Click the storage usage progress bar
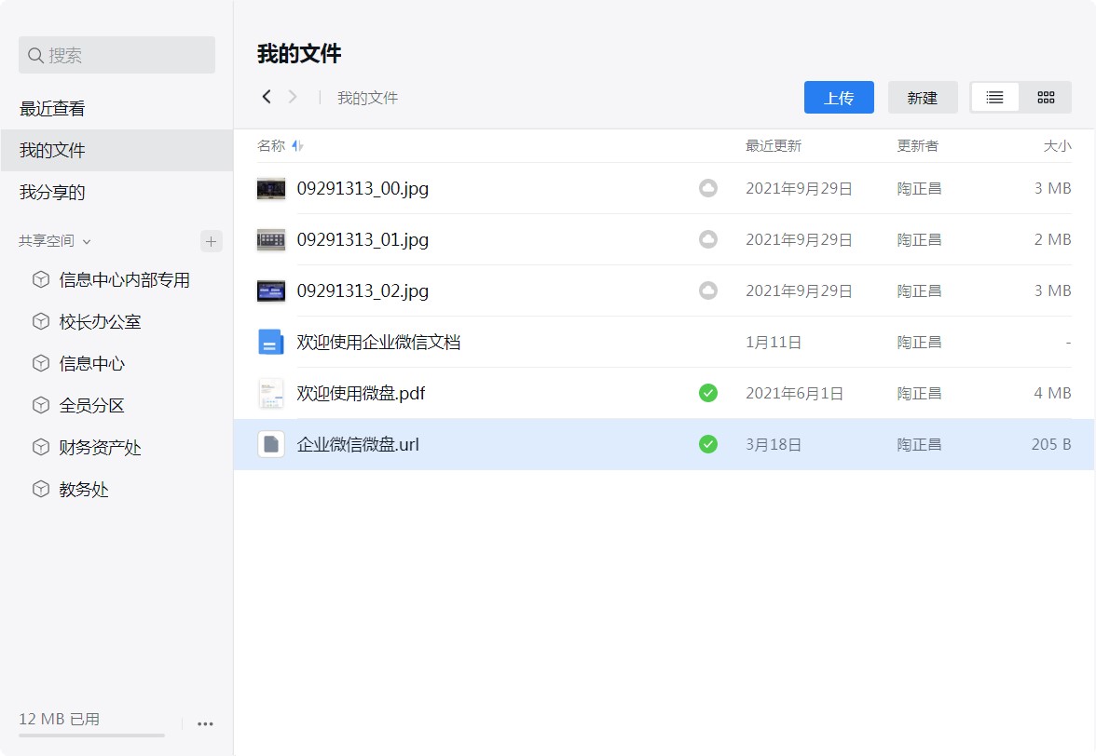This screenshot has width=1096, height=756. pos(91,736)
